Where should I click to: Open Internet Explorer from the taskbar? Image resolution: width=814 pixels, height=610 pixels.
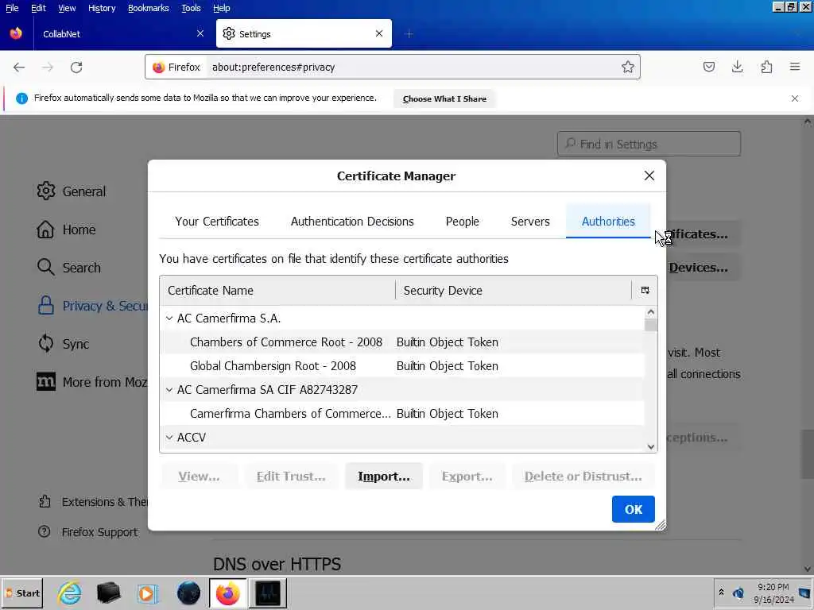pyautogui.click(x=70, y=593)
